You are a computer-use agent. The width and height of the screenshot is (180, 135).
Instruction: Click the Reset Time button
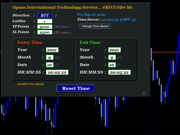click(76, 88)
